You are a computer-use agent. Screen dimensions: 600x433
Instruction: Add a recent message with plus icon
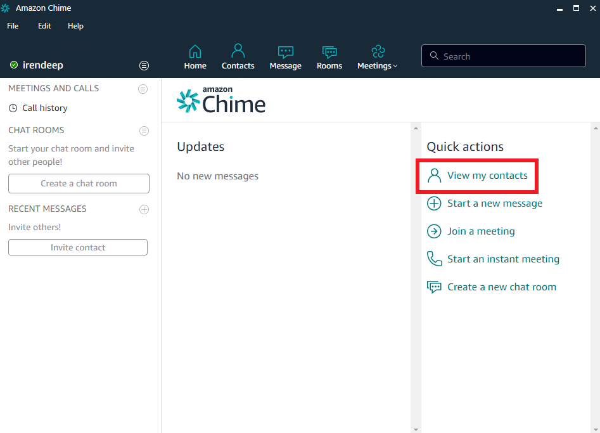point(144,209)
